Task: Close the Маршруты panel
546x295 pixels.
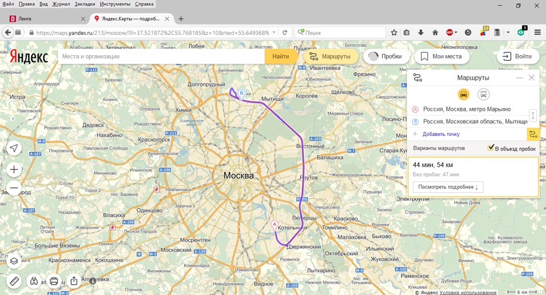Action: click(531, 77)
